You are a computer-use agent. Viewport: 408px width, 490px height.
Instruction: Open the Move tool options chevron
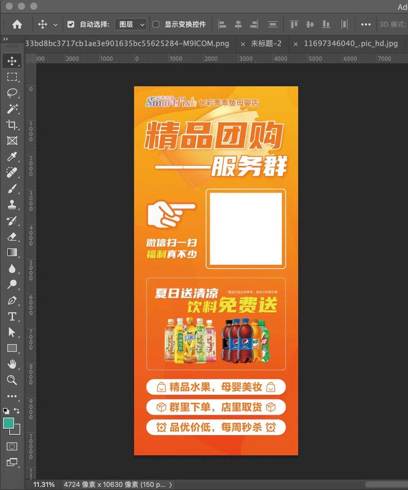(55, 24)
